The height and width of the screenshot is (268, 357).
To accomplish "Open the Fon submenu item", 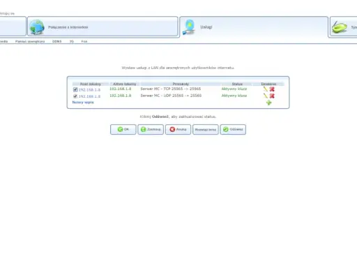I will (x=84, y=41).
